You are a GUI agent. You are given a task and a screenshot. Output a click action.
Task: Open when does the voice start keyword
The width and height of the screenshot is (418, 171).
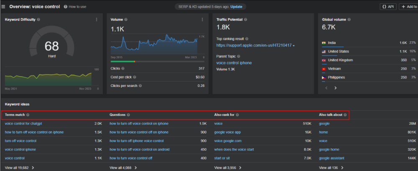234,149
